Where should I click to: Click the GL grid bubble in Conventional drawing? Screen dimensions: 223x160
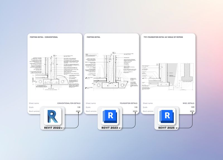[x=54, y=56]
